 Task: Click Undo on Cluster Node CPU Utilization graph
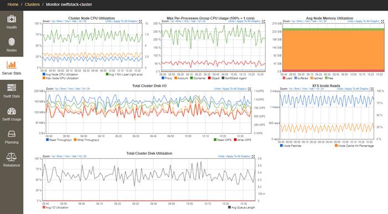click(108, 21)
